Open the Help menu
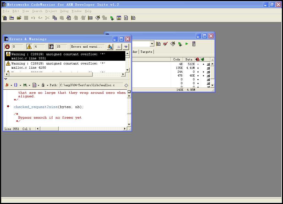This screenshot has height=204, width=283. tap(88, 11)
